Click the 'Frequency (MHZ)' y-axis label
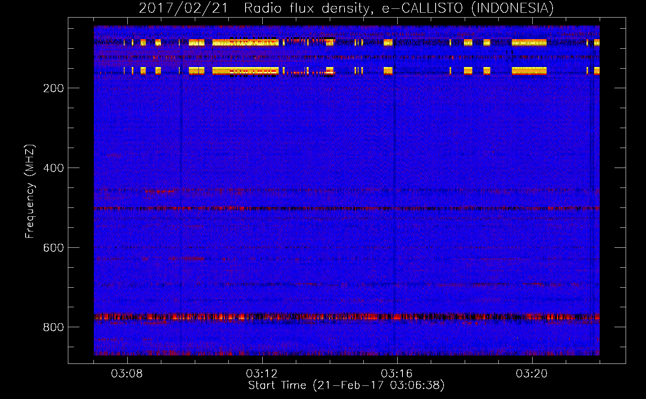The width and height of the screenshot is (646, 399). [30, 191]
